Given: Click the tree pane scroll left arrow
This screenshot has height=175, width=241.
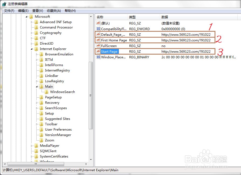Looking at the screenshot, I should coord(5,164).
